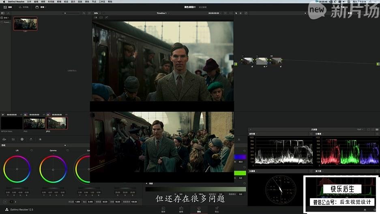380x214 pixels.
Task: Open the Motion Effects palette icon
Action: 40,139
